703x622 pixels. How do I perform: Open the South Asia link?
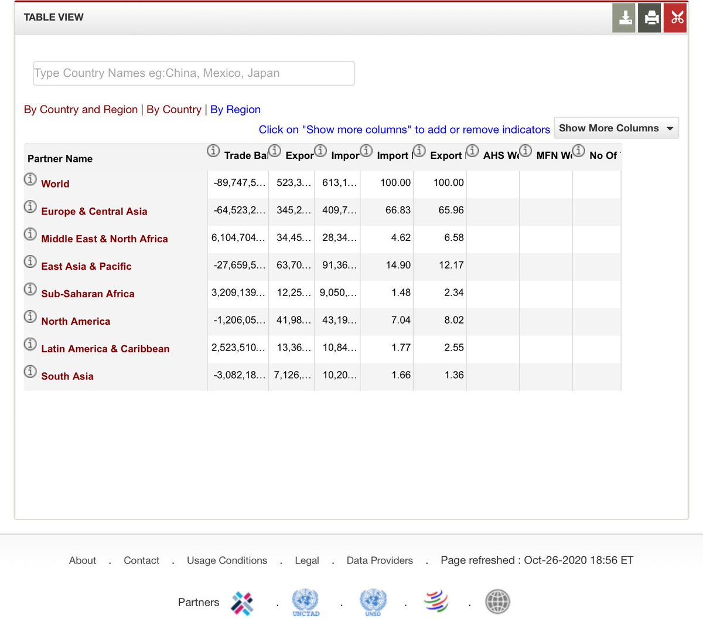tap(67, 377)
